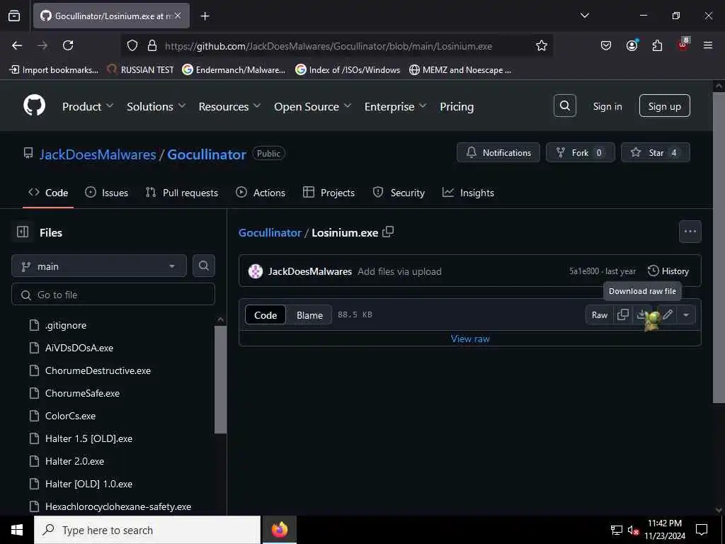
Task: Open Actions tab
Action: click(x=261, y=193)
